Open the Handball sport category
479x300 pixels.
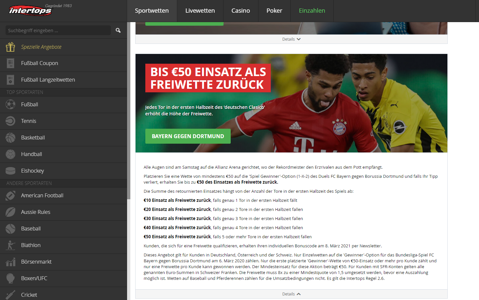click(x=63, y=154)
